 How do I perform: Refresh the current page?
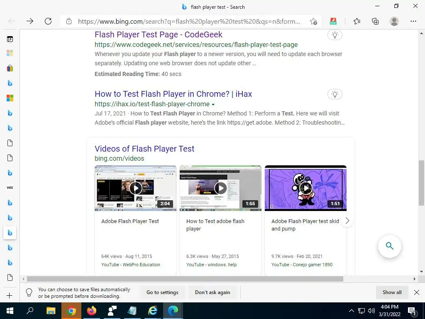48,21
